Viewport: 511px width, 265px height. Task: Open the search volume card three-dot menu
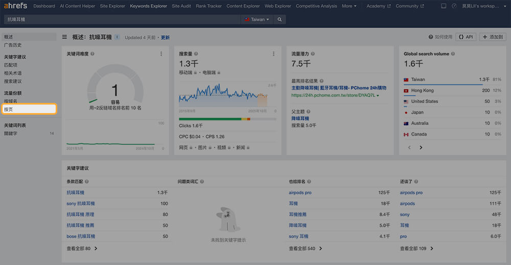[273, 54]
